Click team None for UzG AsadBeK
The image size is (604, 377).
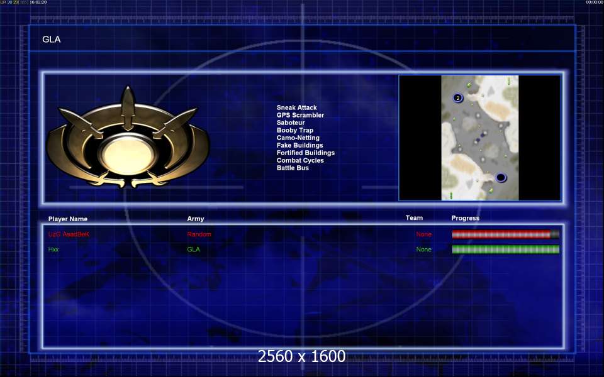pos(423,234)
